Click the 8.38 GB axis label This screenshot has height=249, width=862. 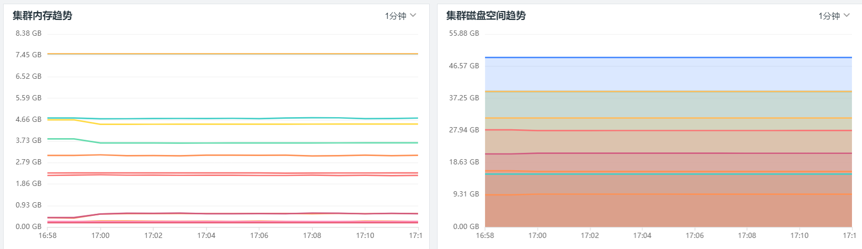tap(28, 33)
